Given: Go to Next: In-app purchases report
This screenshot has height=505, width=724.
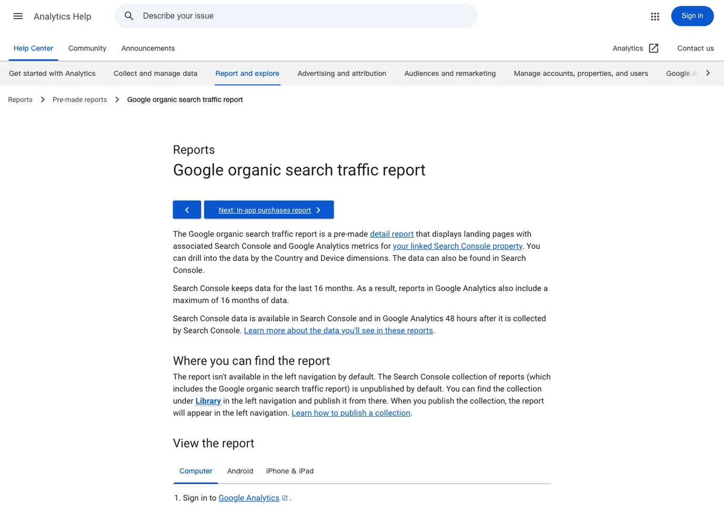Looking at the screenshot, I should [x=269, y=210].
